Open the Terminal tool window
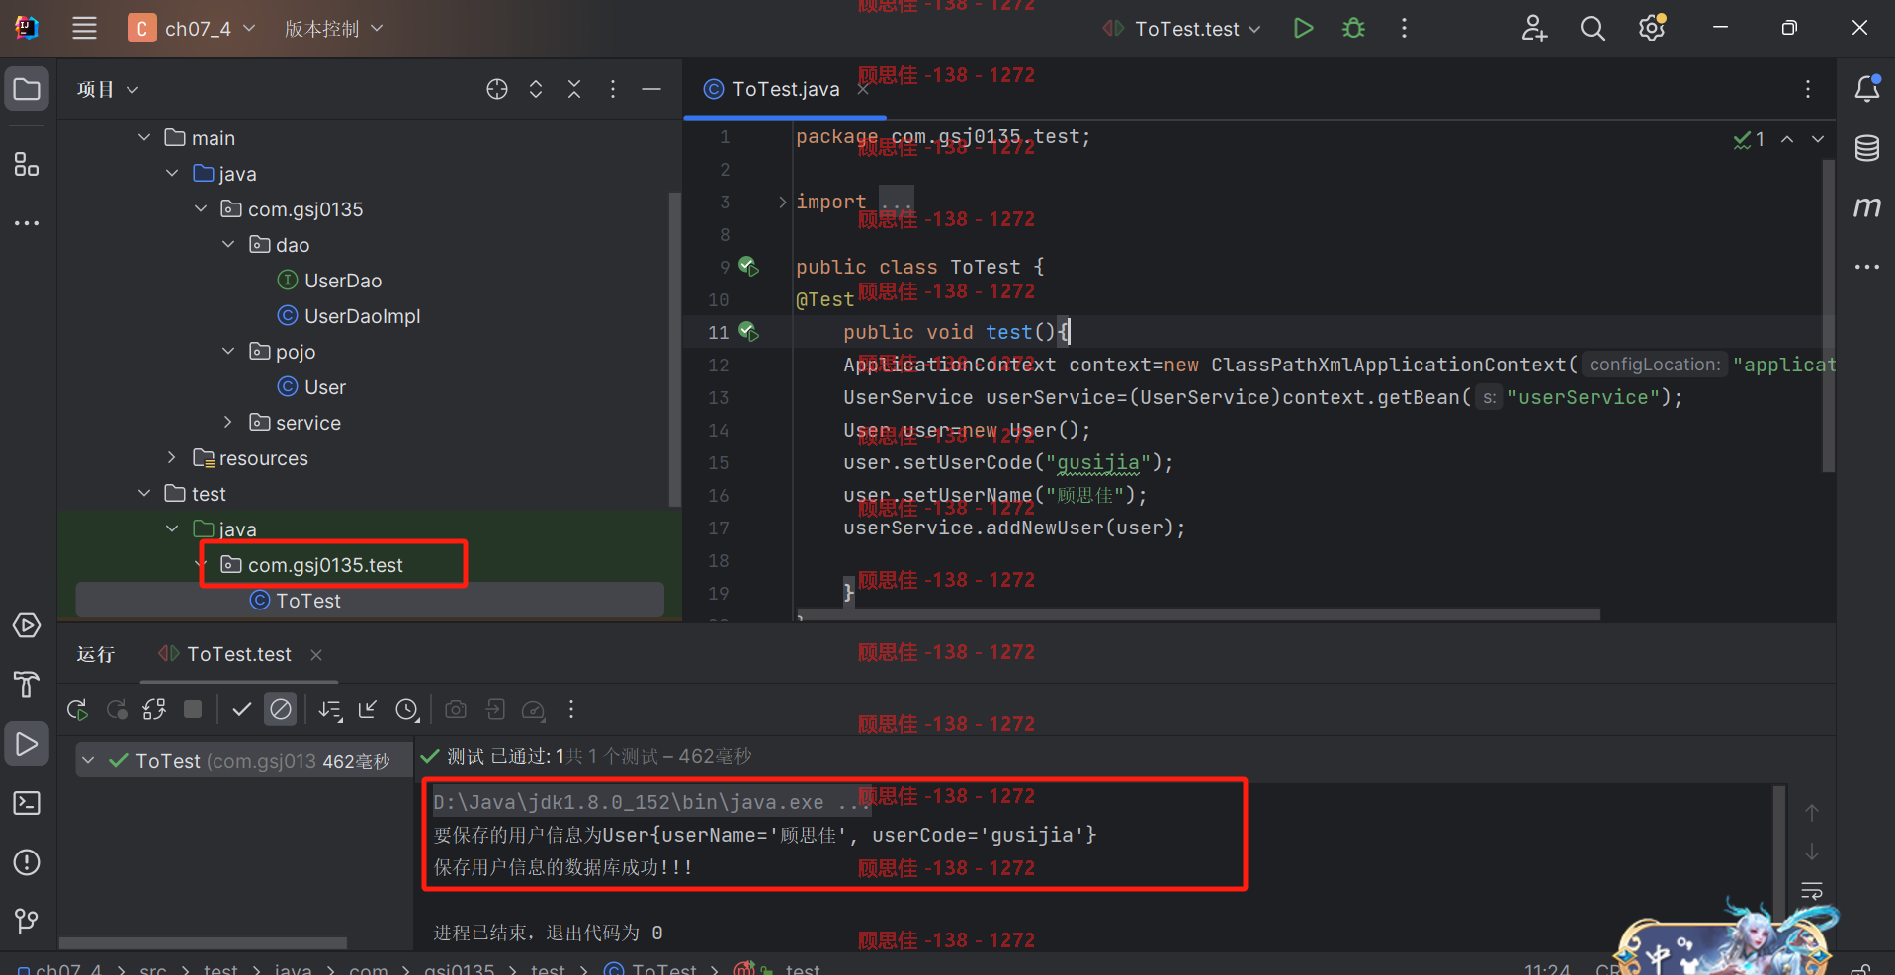Viewport: 1895px width, 975px height. [x=27, y=803]
